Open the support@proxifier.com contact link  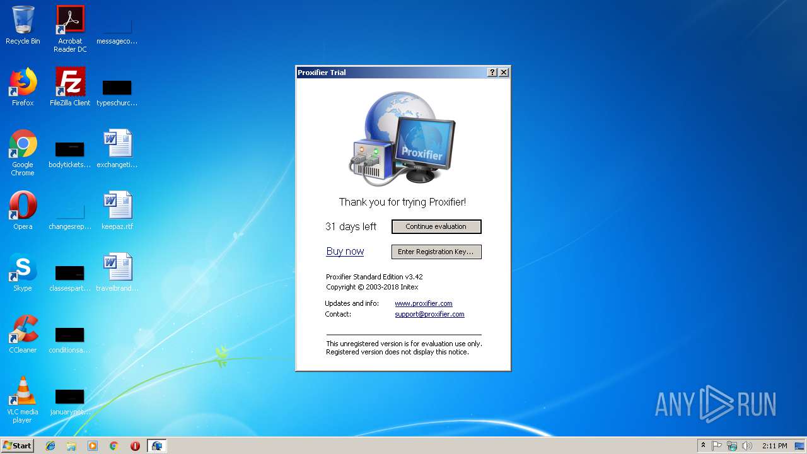[x=429, y=314]
